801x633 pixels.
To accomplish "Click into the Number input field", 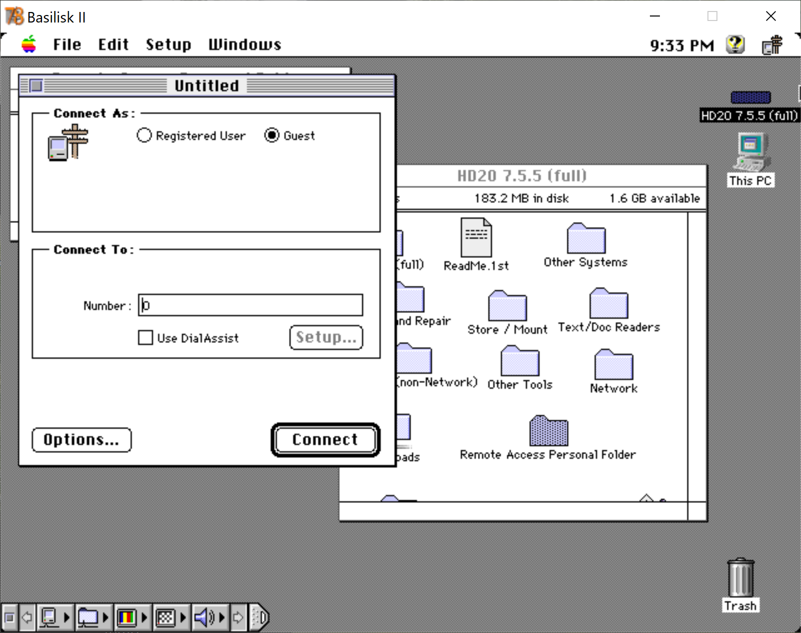I will tap(251, 305).
